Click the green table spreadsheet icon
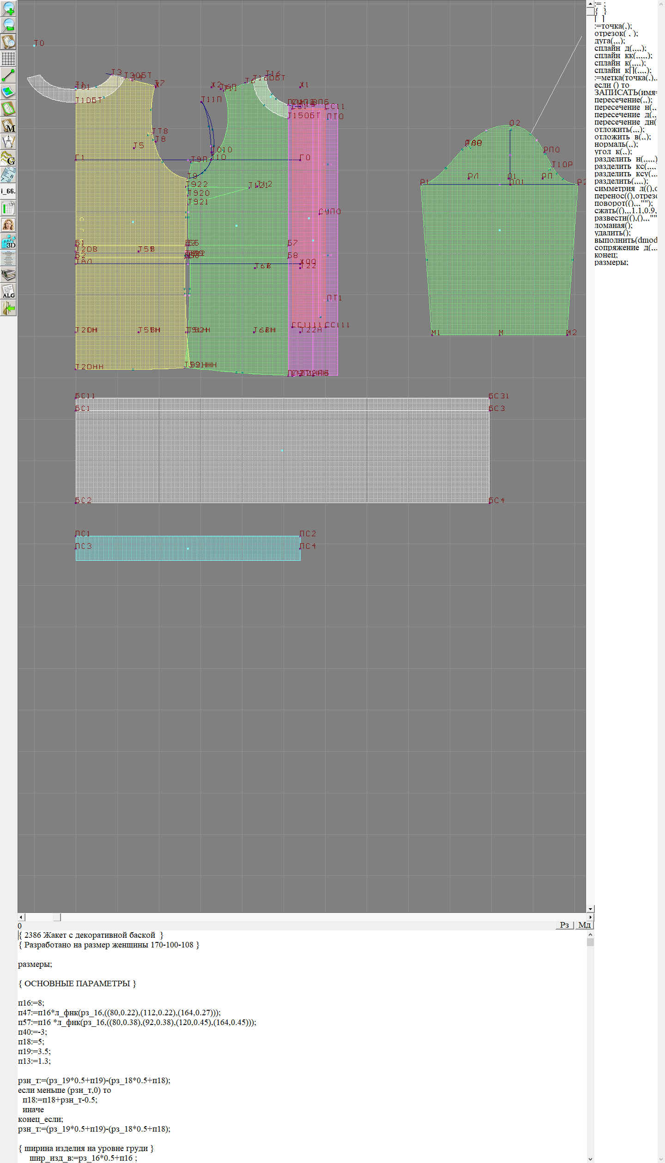The height and width of the screenshot is (1163, 665). point(8,208)
